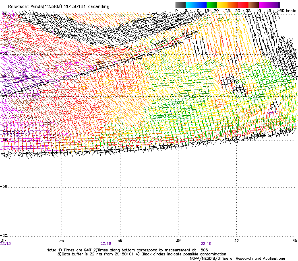
Task: Select the red 30-35 knots color bar segment
Action: click(243, 5)
